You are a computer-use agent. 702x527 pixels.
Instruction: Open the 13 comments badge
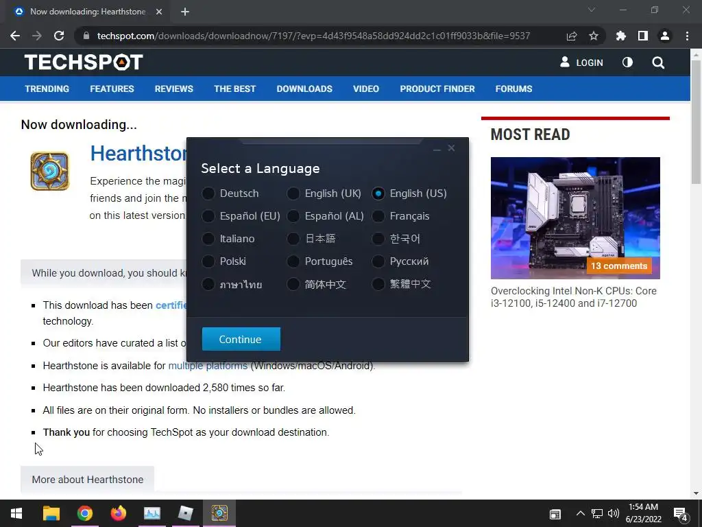point(619,266)
